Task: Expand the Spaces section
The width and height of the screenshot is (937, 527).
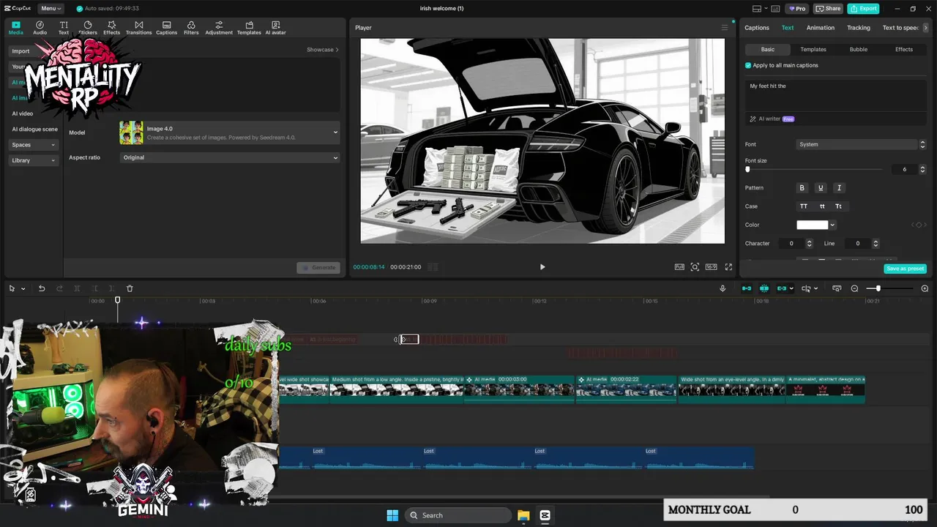Action: 33,145
